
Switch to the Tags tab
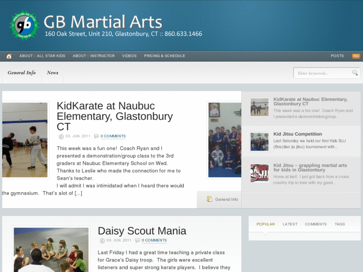[x=340, y=224]
